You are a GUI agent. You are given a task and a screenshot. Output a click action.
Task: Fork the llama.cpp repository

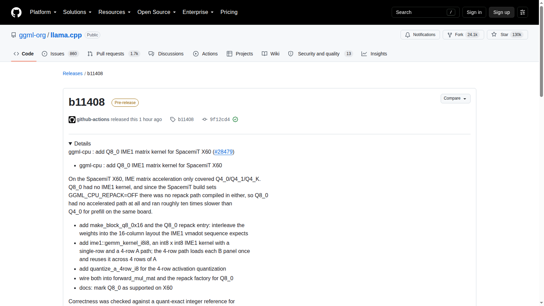point(463,35)
